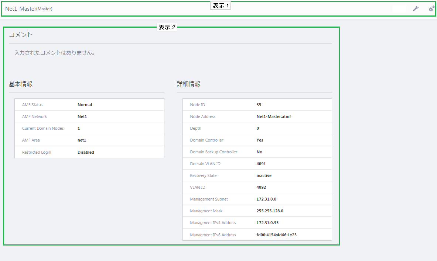Select the Depth value 0
The image size is (437, 261).
(258, 128)
